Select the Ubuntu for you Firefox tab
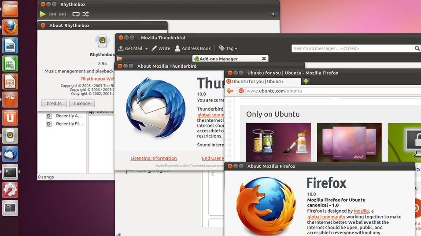Viewport: 421px width, 236px height. pyautogui.click(x=262, y=81)
